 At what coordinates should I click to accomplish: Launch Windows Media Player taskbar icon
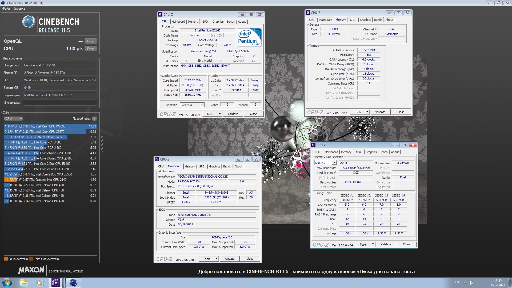(39, 283)
